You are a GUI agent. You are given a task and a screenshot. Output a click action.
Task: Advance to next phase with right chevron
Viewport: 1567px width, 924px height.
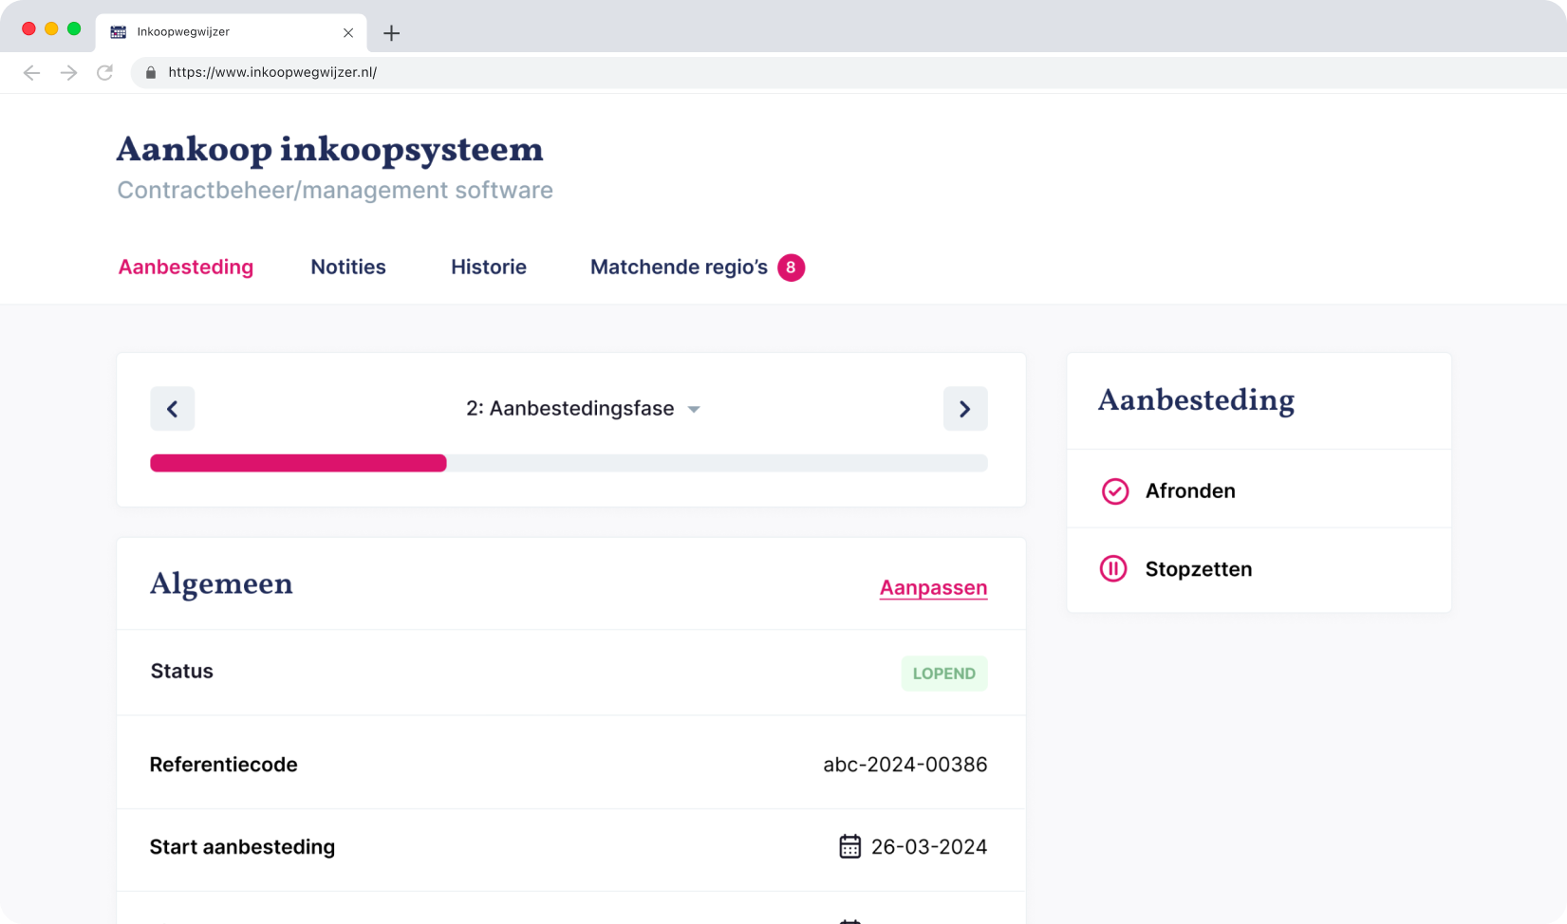[x=964, y=409]
